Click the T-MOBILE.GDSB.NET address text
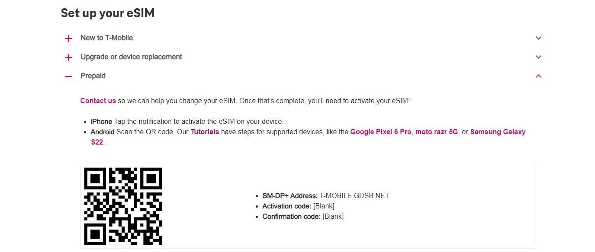The image size is (595, 252). pos(354,196)
